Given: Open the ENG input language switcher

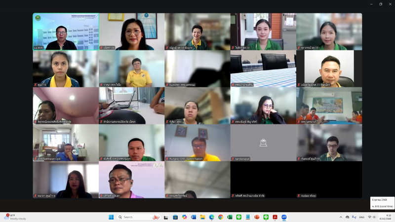Looking at the screenshot, I should coord(361,217).
